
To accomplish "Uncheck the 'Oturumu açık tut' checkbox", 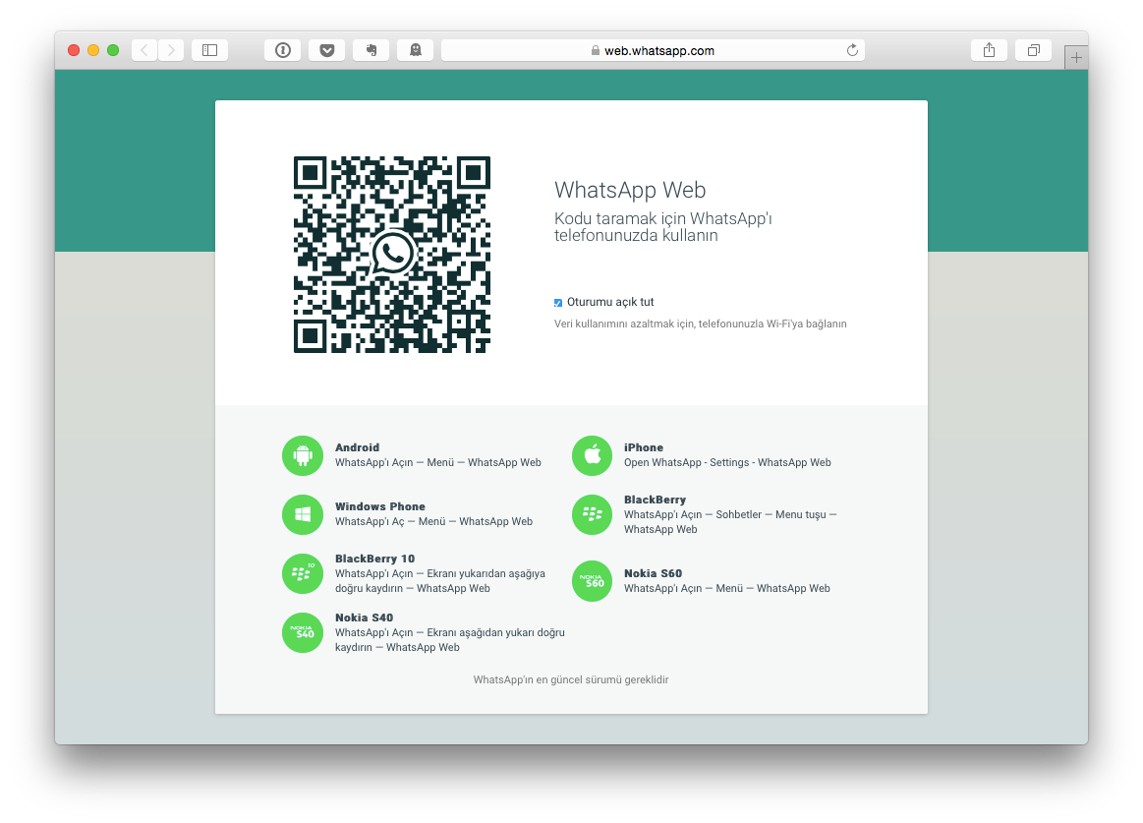I will 558,303.
